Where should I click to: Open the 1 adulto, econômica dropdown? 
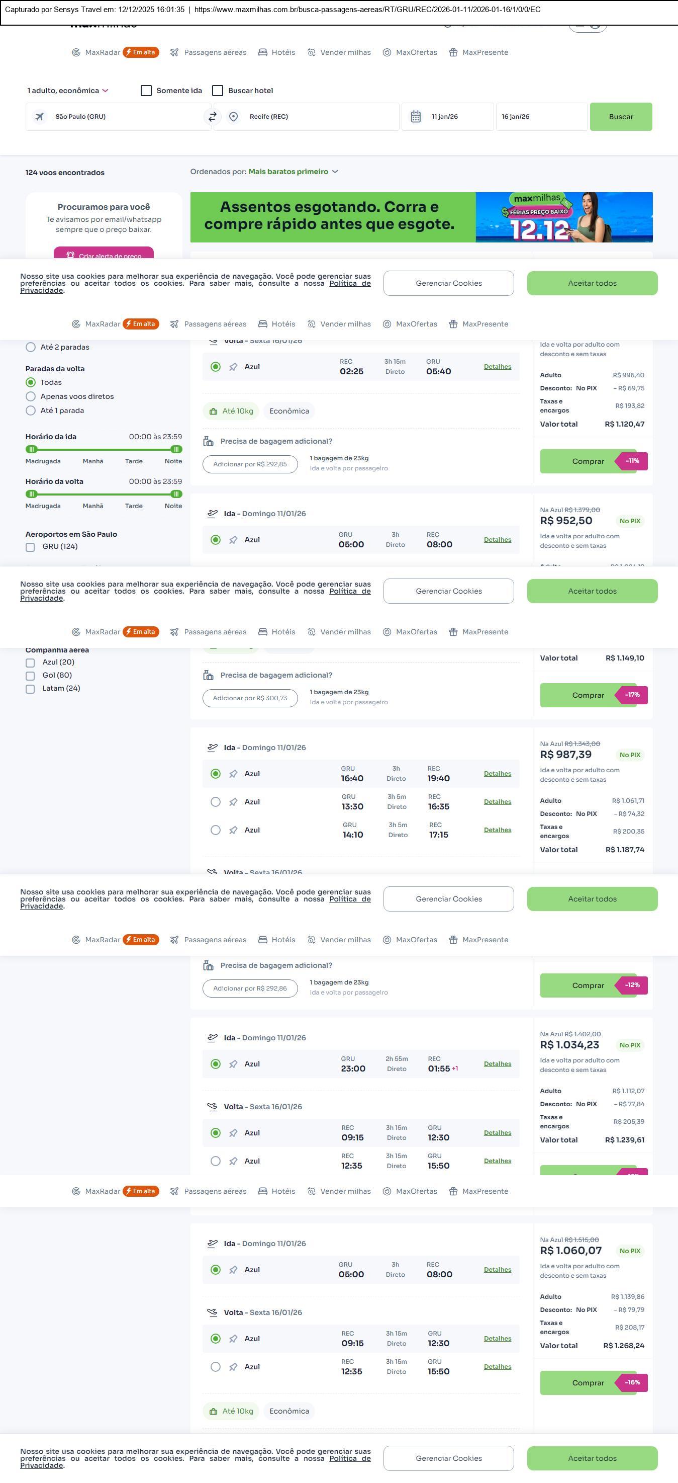pos(68,91)
